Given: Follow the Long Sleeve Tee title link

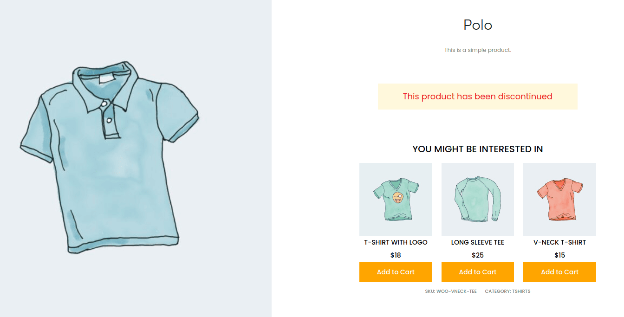Looking at the screenshot, I should coord(477,242).
